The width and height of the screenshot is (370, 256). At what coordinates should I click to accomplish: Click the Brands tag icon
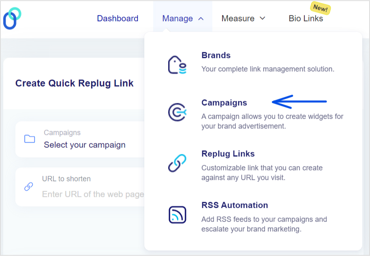click(x=177, y=65)
